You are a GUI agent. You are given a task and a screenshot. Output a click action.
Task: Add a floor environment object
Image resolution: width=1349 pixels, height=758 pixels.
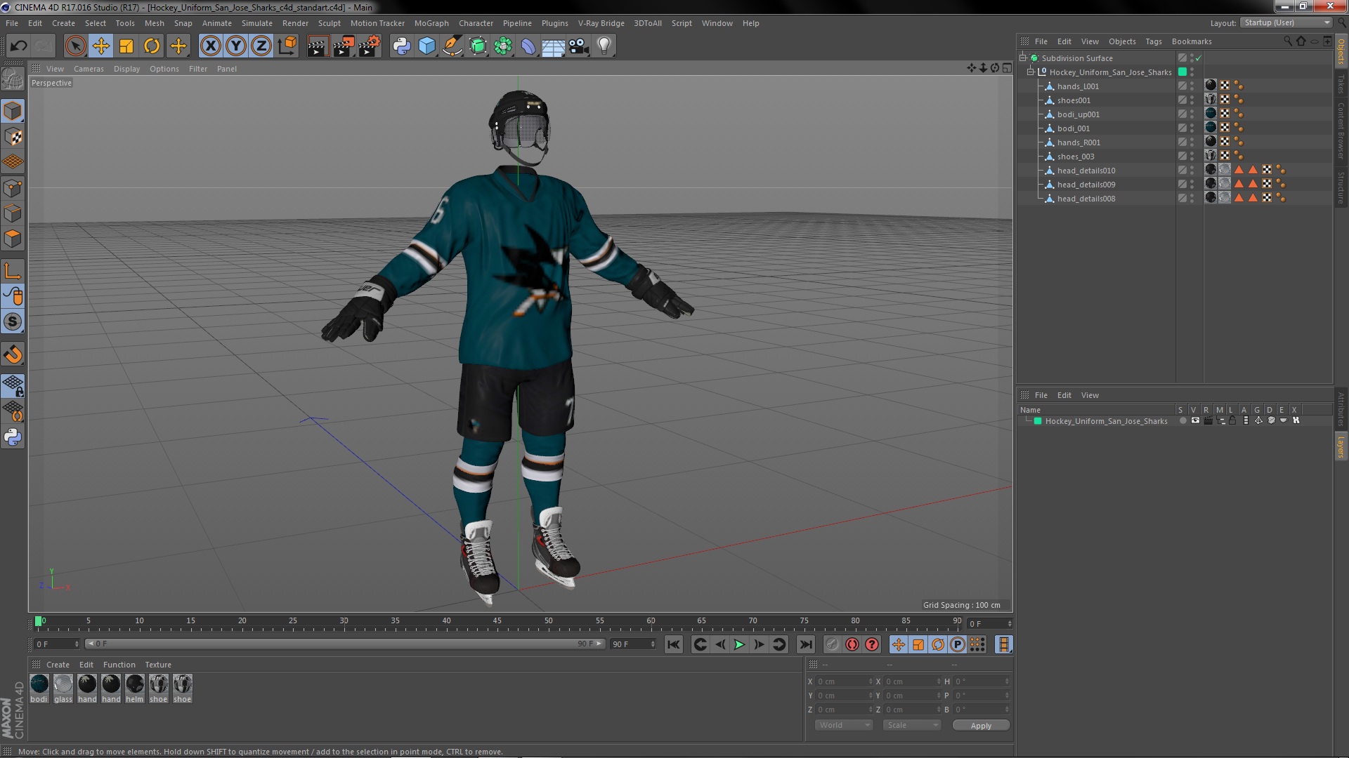tap(554, 46)
